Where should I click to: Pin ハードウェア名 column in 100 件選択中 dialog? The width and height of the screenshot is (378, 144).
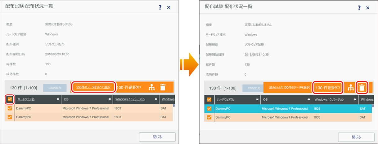coord(57,99)
